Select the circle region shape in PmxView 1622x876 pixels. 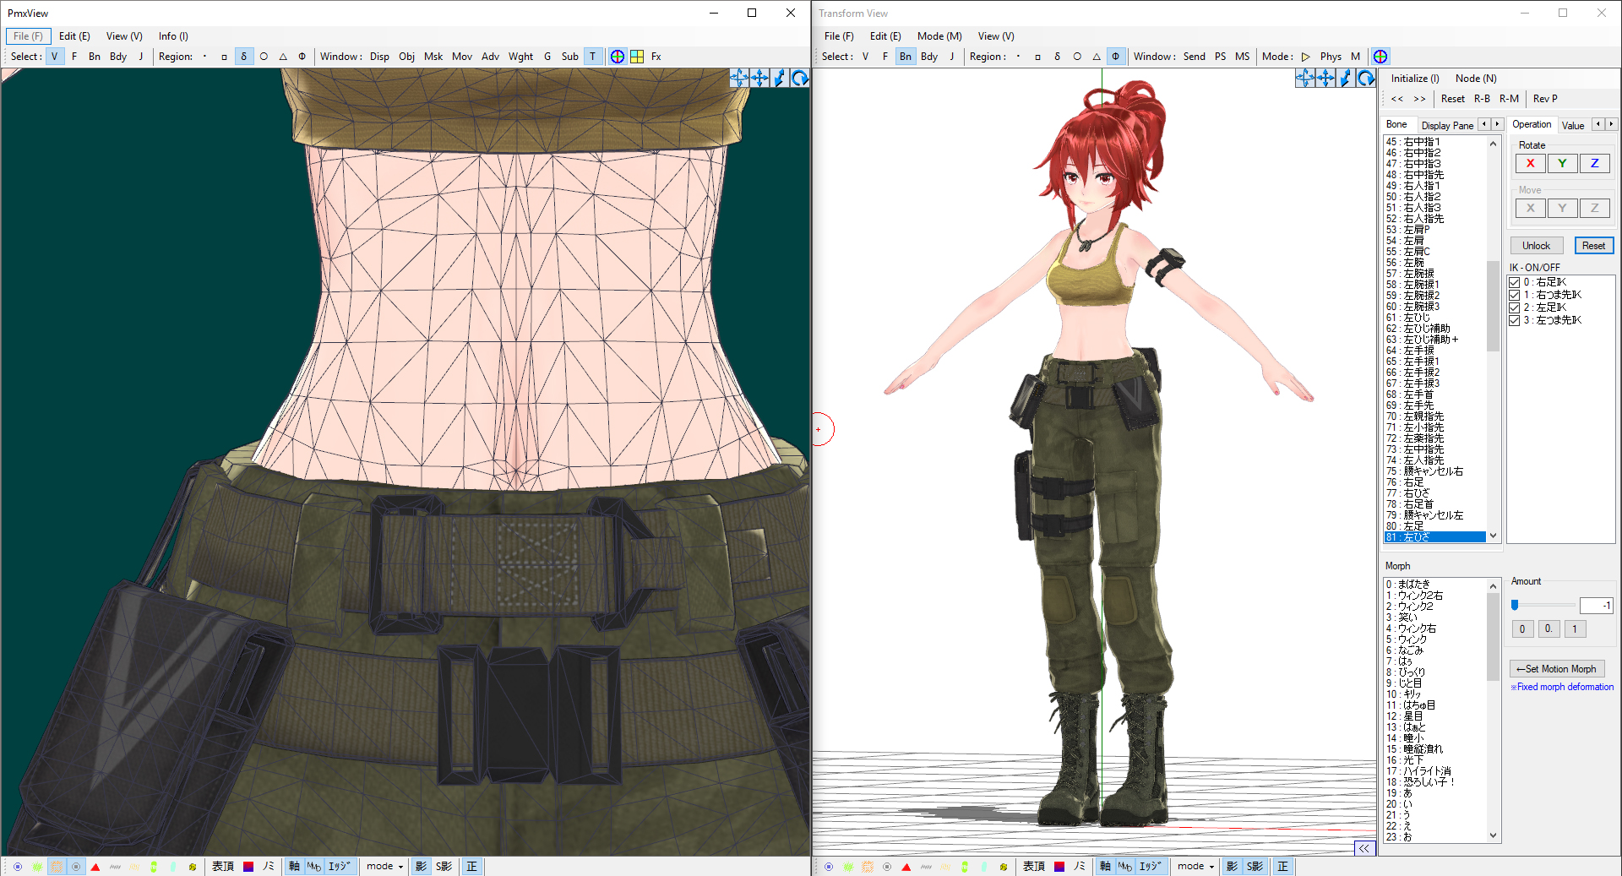coord(264,57)
